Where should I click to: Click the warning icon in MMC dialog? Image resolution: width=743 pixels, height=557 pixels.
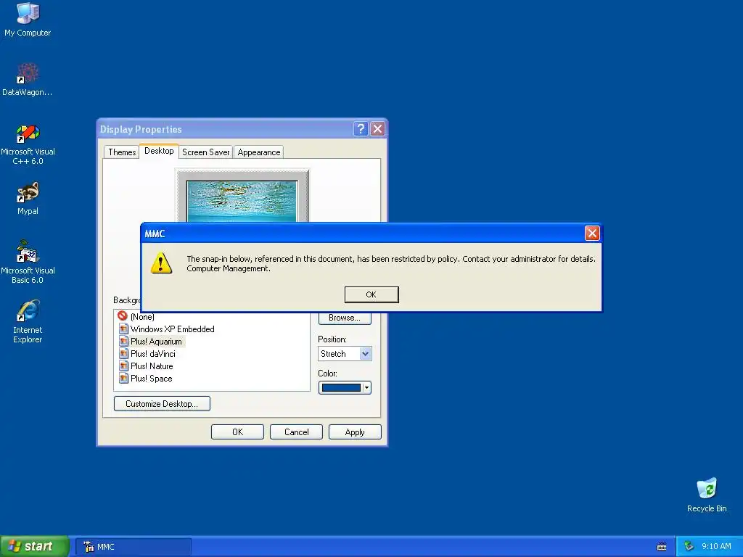click(x=161, y=263)
